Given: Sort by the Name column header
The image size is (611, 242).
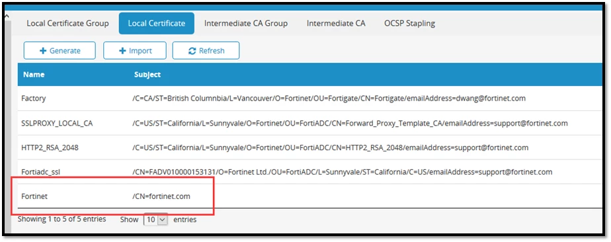Looking at the screenshot, I should [34, 75].
